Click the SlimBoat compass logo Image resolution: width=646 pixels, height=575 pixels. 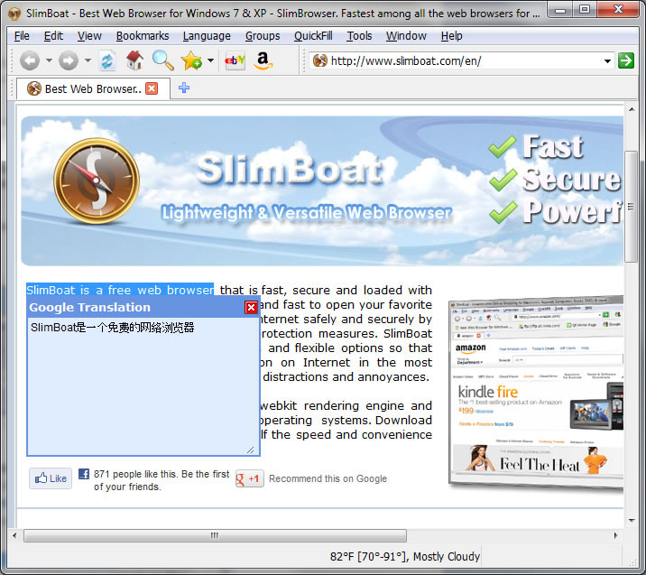[97, 181]
